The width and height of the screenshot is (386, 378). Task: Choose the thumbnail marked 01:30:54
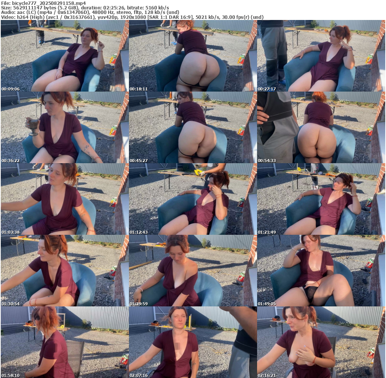click(65, 271)
